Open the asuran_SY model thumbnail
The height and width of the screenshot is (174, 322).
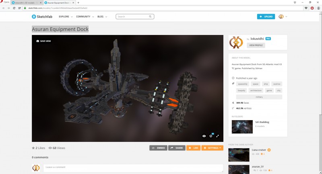pyautogui.click(x=239, y=170)
